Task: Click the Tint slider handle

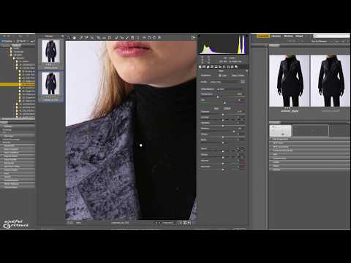Action: coord(224,103)
